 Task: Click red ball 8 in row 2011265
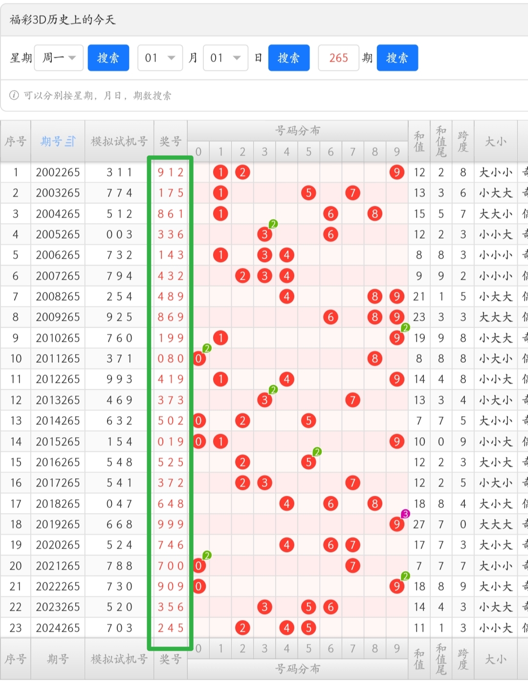[374, 358]
